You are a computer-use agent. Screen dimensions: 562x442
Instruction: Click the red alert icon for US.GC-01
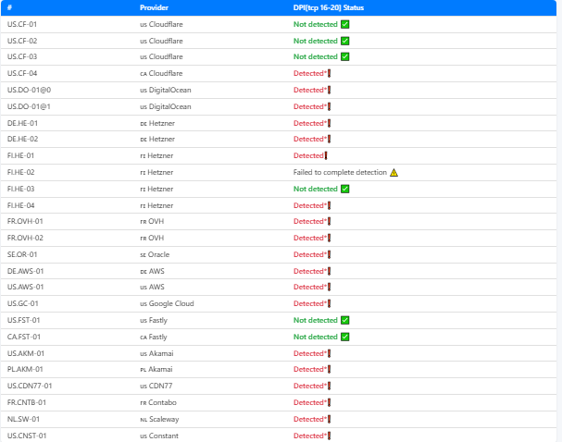coord(329,303)
